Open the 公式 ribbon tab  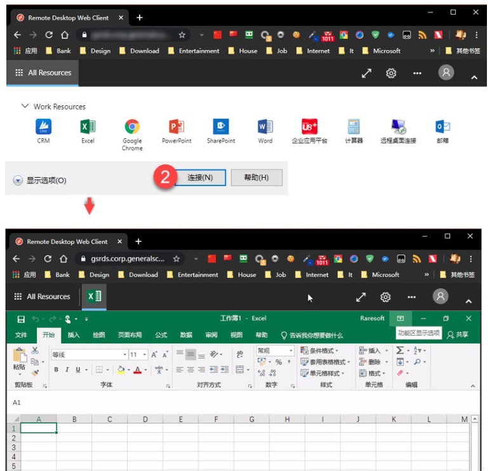click(161, 335)
